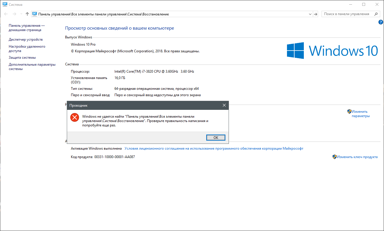The image size is (384, 231).
Task: Click the address bar path text
Action: point(103,14)
